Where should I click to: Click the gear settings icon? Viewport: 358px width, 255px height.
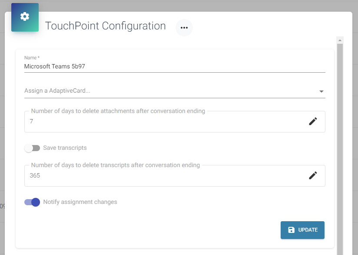point(25,17)
